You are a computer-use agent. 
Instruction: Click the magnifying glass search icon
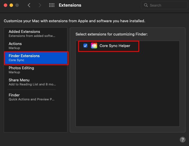tap(146, 5)
